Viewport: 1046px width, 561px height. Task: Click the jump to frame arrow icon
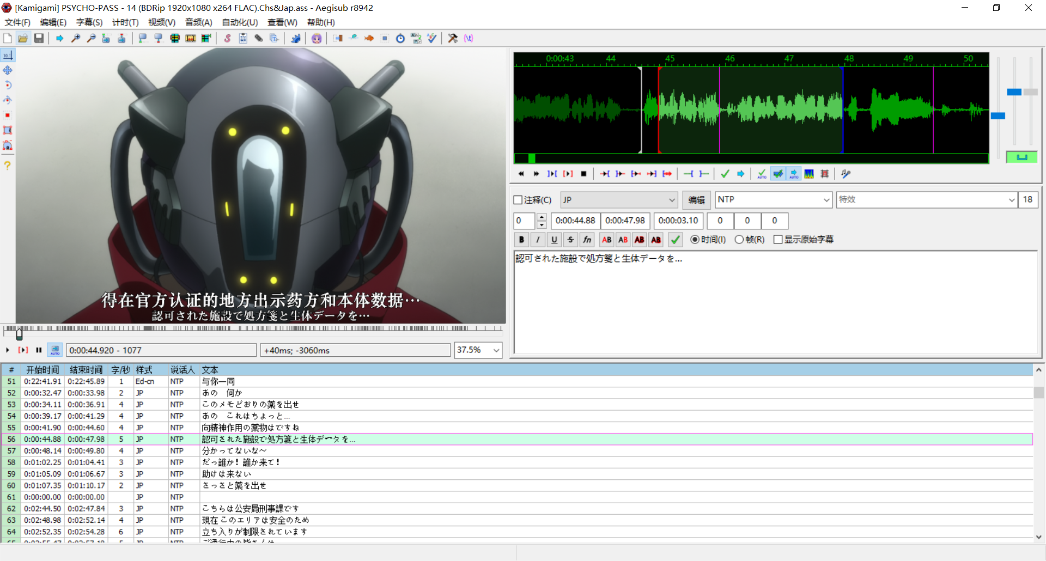[x=59, y=38]
